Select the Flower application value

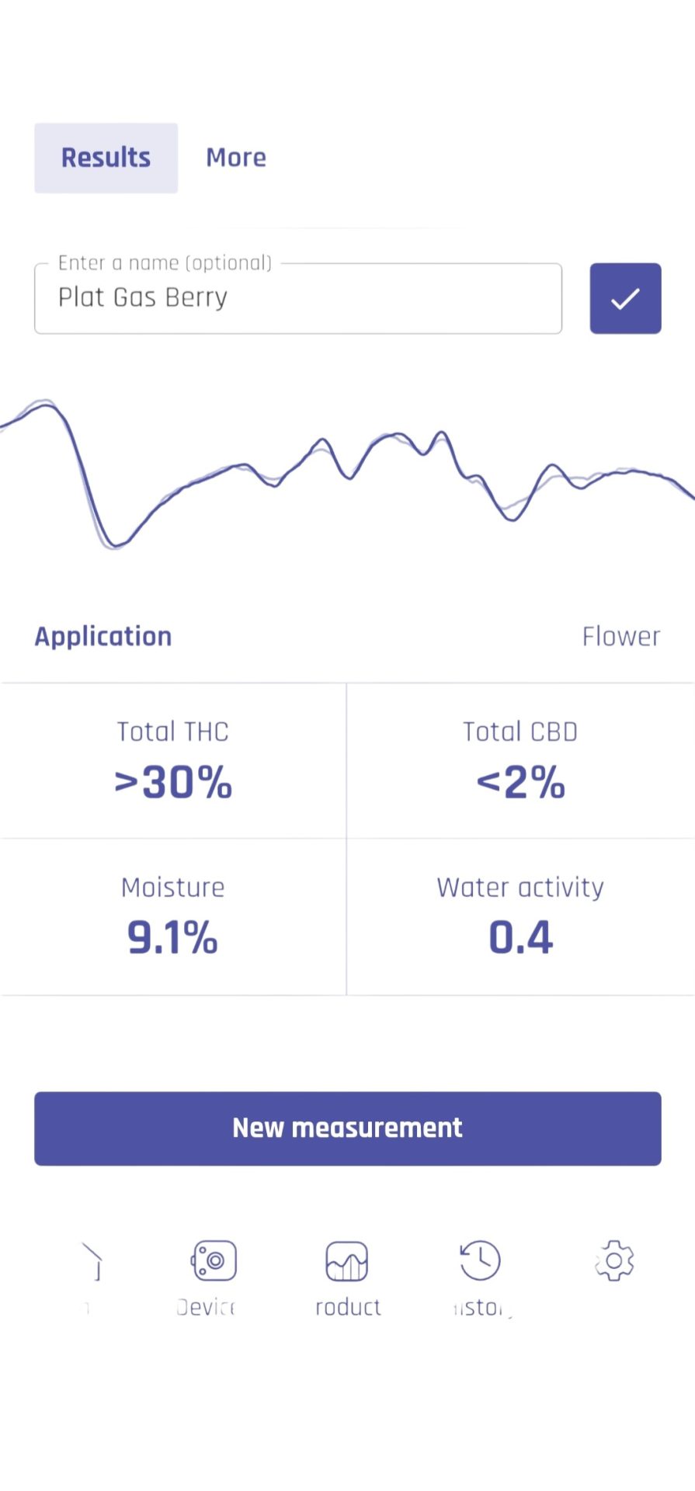point(621,637)
